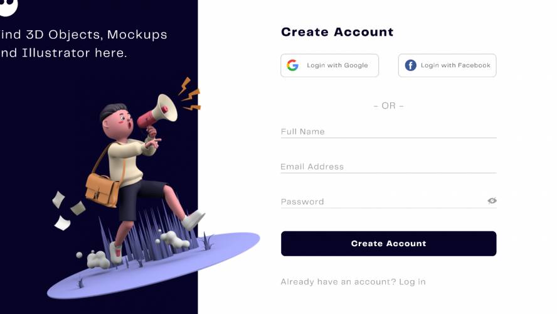Image resolution: width=557 pixels, height=314 pixels.
Task: Open the Log in link
Action: (412, 282)
